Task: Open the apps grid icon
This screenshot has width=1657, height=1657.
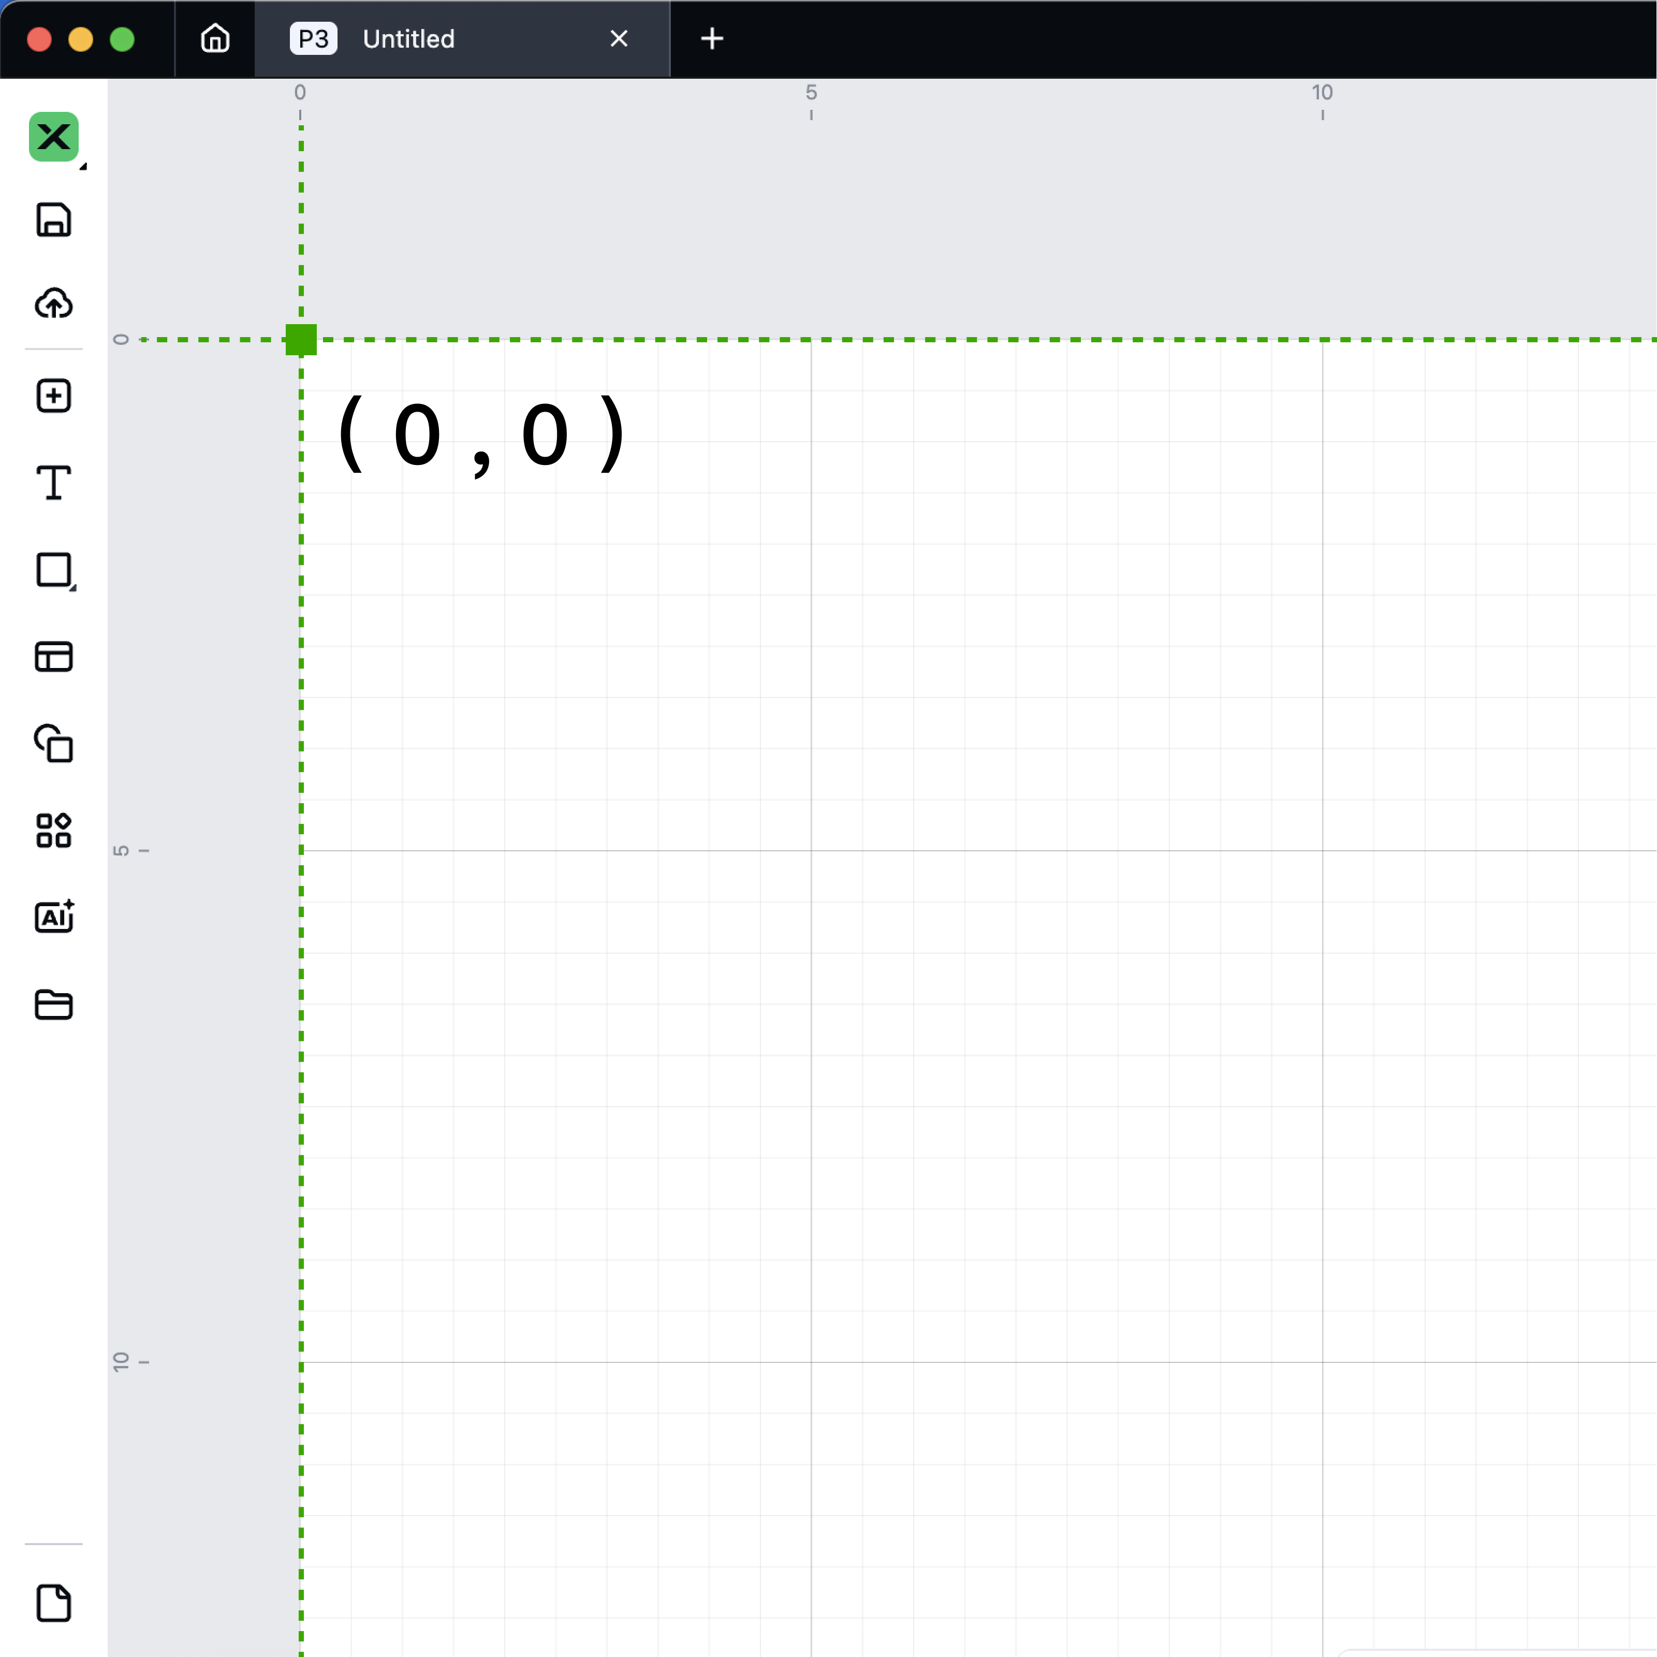Action: [x=53, y=830]
